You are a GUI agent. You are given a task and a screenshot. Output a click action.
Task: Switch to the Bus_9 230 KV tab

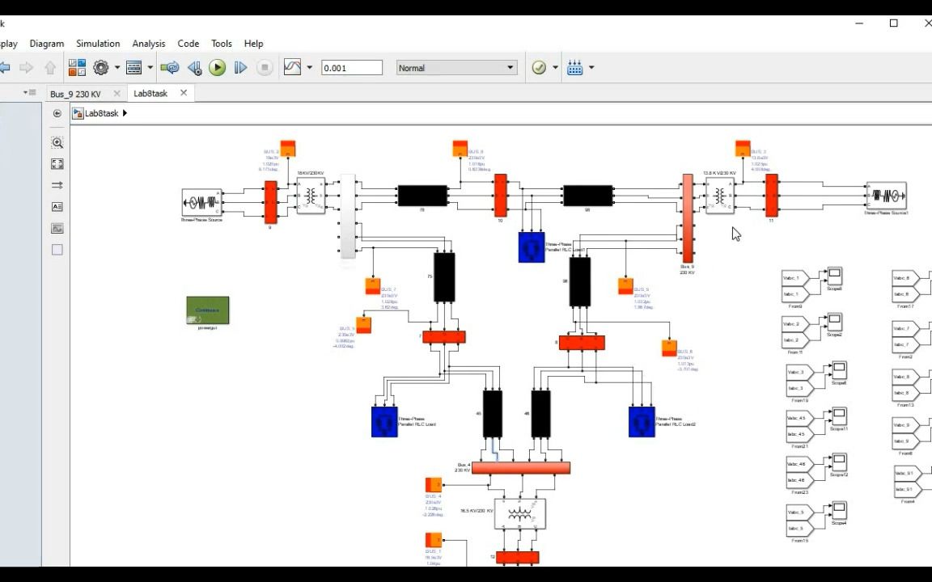coord(78,93)
